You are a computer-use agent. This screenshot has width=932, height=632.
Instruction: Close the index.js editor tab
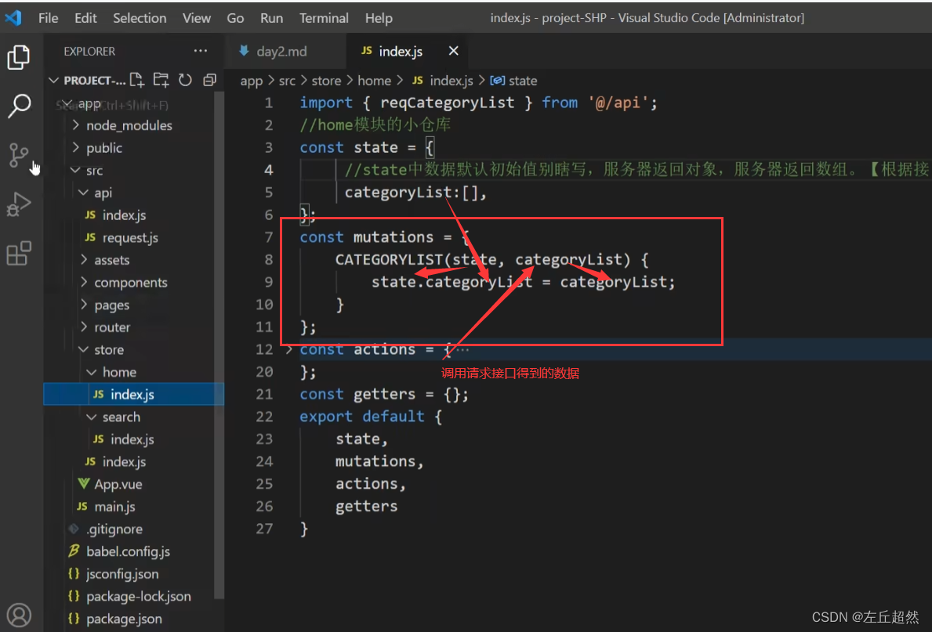click(x=454, y=51)
